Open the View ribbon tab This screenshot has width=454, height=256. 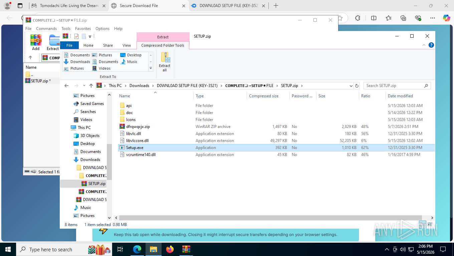point(127,45)
